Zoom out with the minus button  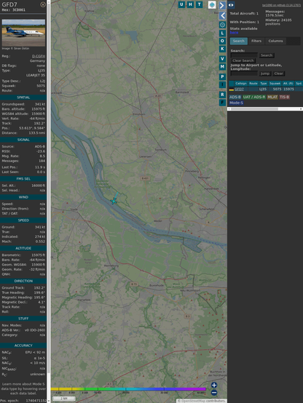[214, 393]
